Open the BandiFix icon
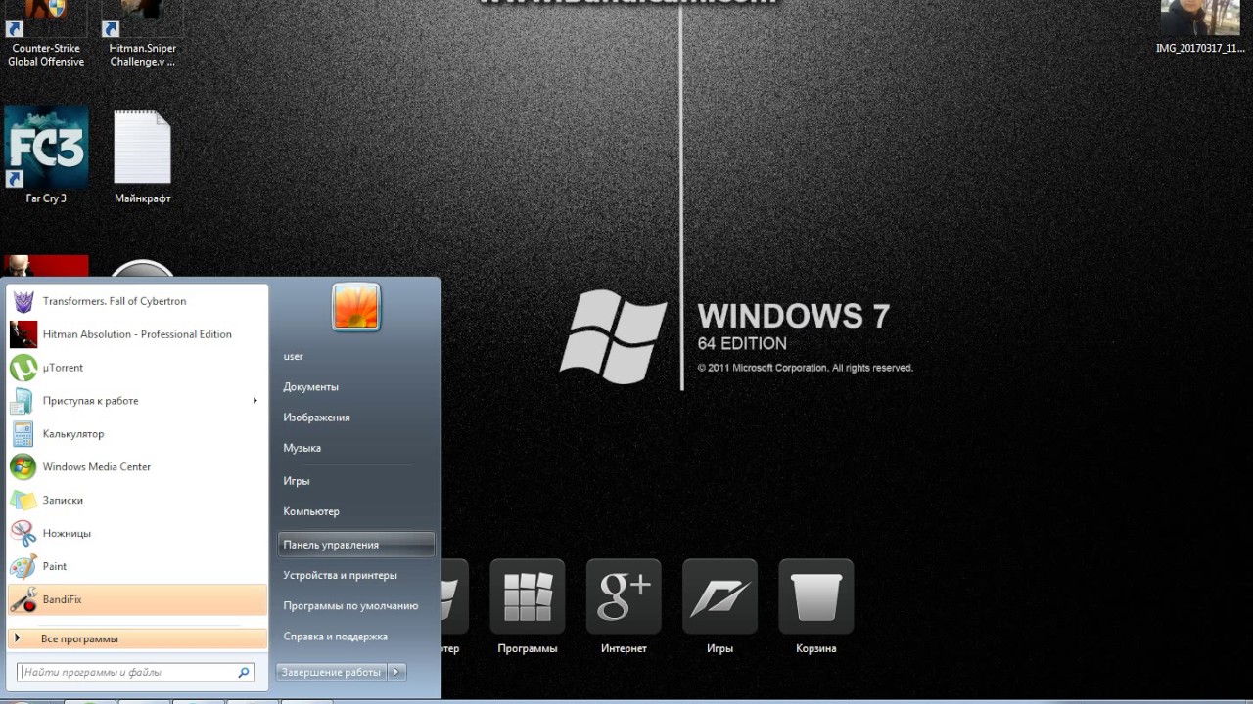 [23, 600]
